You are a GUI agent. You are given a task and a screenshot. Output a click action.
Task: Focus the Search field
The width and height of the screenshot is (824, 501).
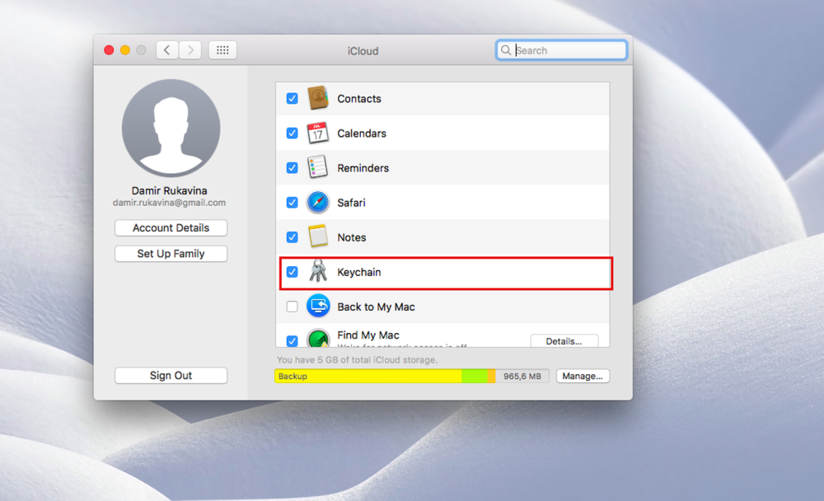tap(561, 50)
